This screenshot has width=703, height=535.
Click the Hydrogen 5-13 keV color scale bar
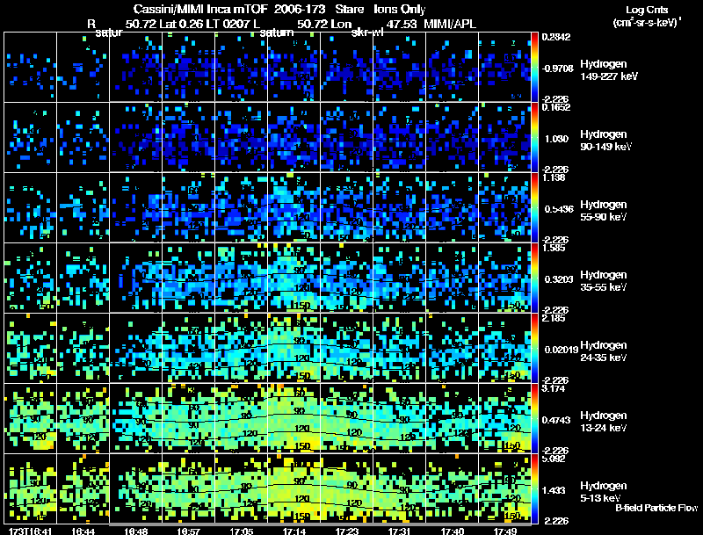coord(534,489)
